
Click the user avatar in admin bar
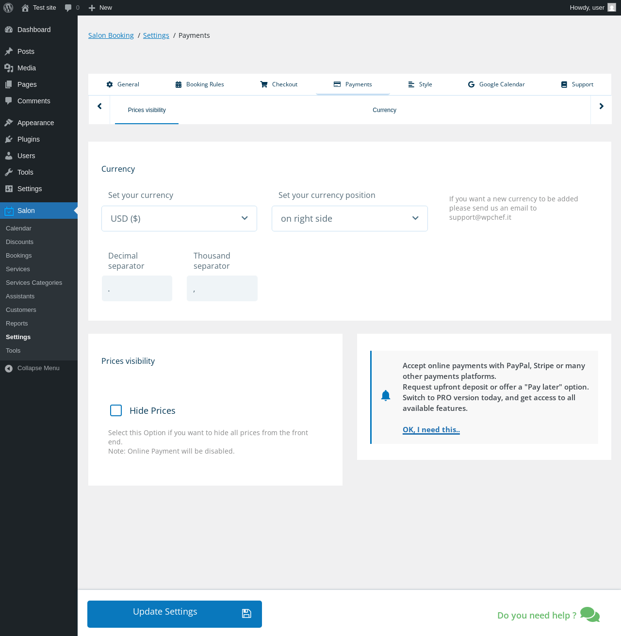[612, 8]
